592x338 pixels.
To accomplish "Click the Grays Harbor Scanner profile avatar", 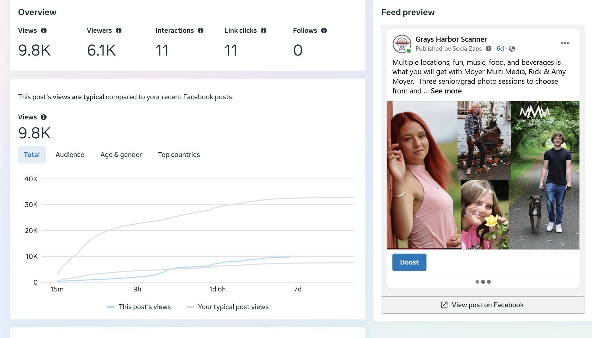I will [x=402, y=44].
